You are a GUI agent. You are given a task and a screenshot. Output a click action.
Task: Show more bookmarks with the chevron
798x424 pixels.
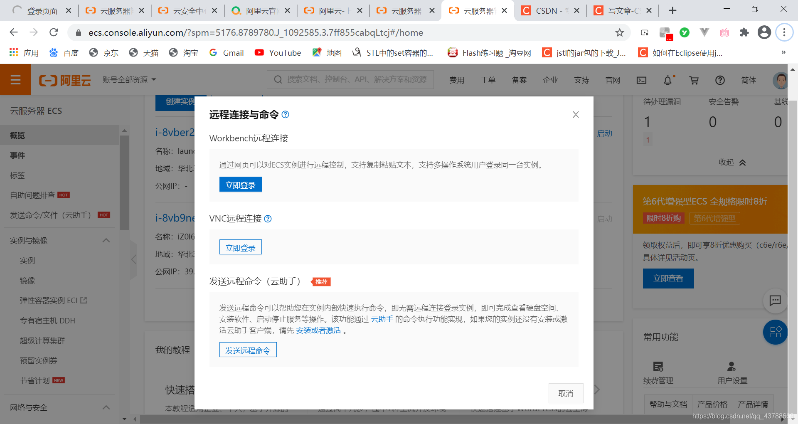click(x=783, y=52)
